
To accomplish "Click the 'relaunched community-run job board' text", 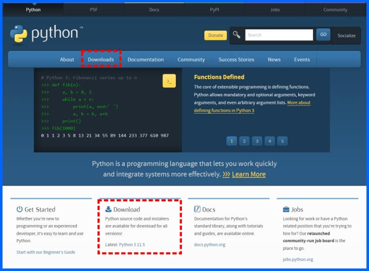I will [308, 237].
